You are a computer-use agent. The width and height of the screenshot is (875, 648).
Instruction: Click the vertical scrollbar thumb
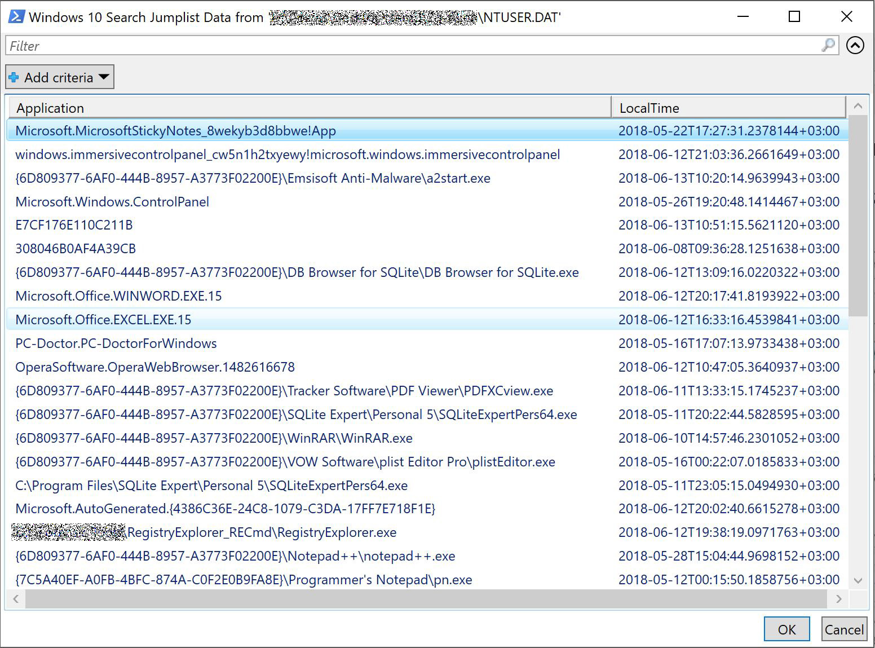(x=858, y=215)
